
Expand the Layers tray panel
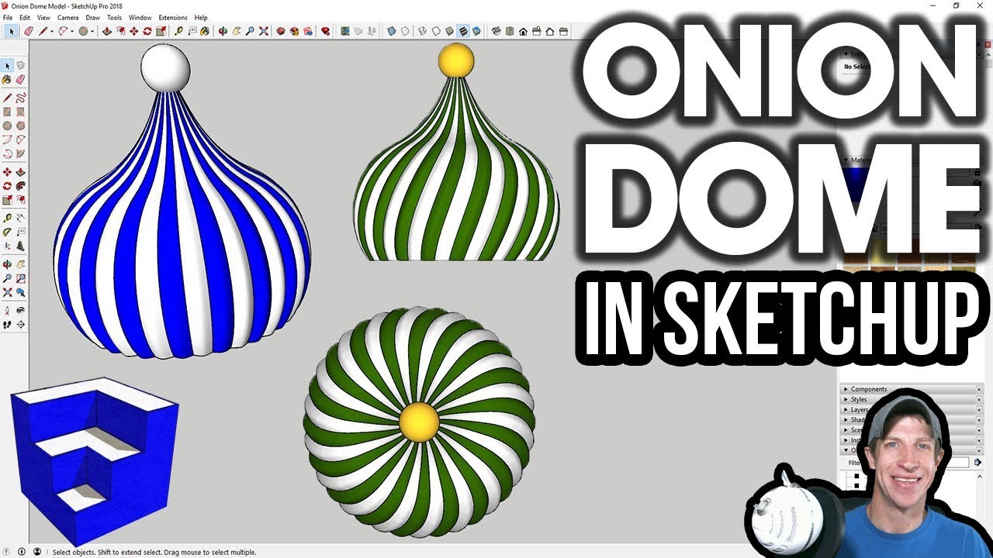846,409
